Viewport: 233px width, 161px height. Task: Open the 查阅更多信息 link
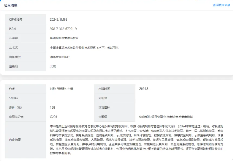click(x=221, y=5)
